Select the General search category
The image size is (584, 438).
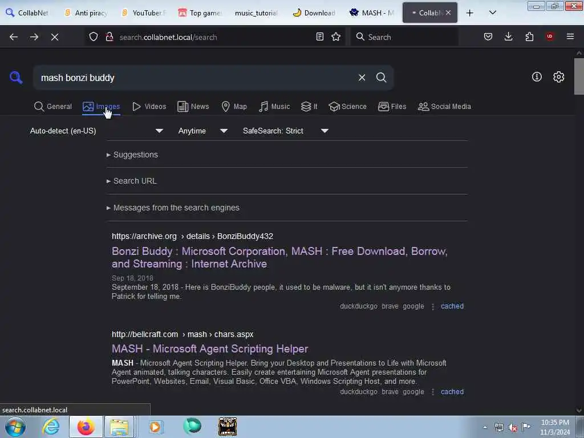tap(53, 107)
